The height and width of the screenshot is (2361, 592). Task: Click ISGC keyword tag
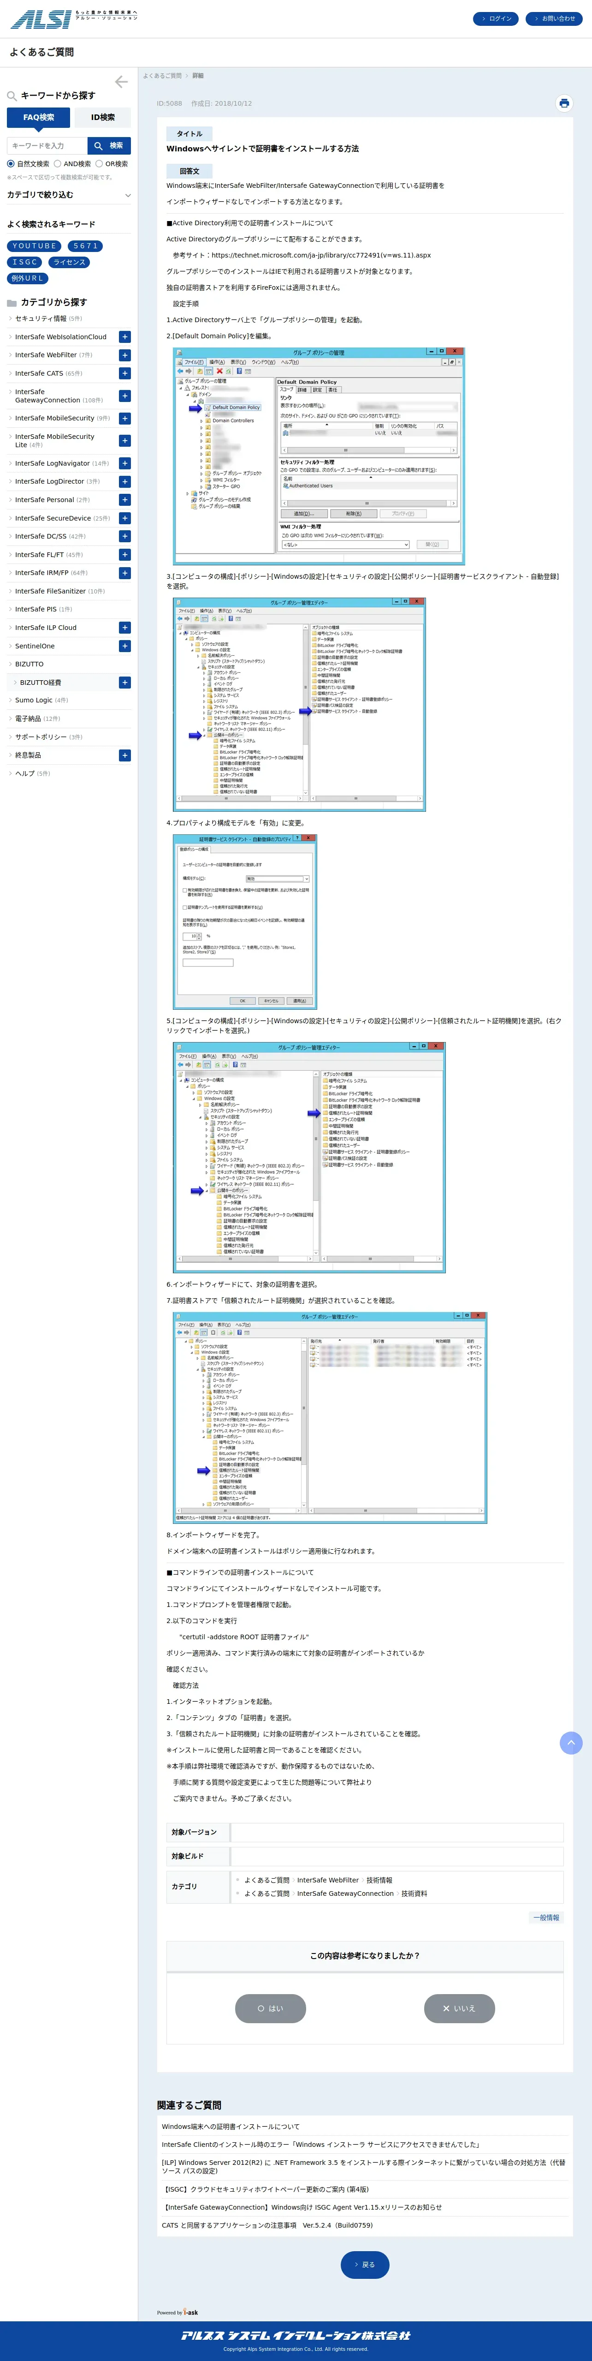click(x=25, y=262)
